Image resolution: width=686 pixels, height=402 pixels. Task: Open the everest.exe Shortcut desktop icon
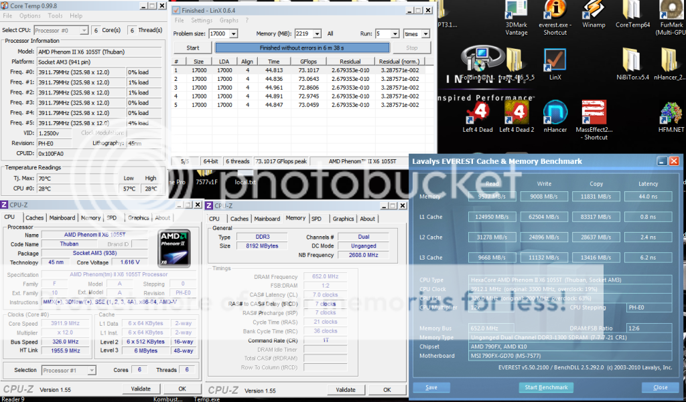[x=555, y=17]
